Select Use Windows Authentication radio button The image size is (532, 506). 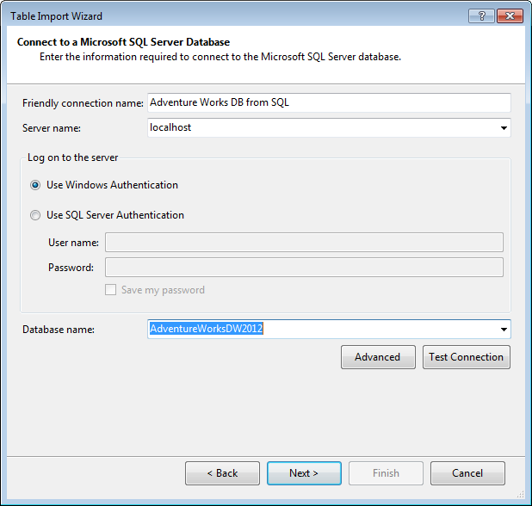[35, 185]
